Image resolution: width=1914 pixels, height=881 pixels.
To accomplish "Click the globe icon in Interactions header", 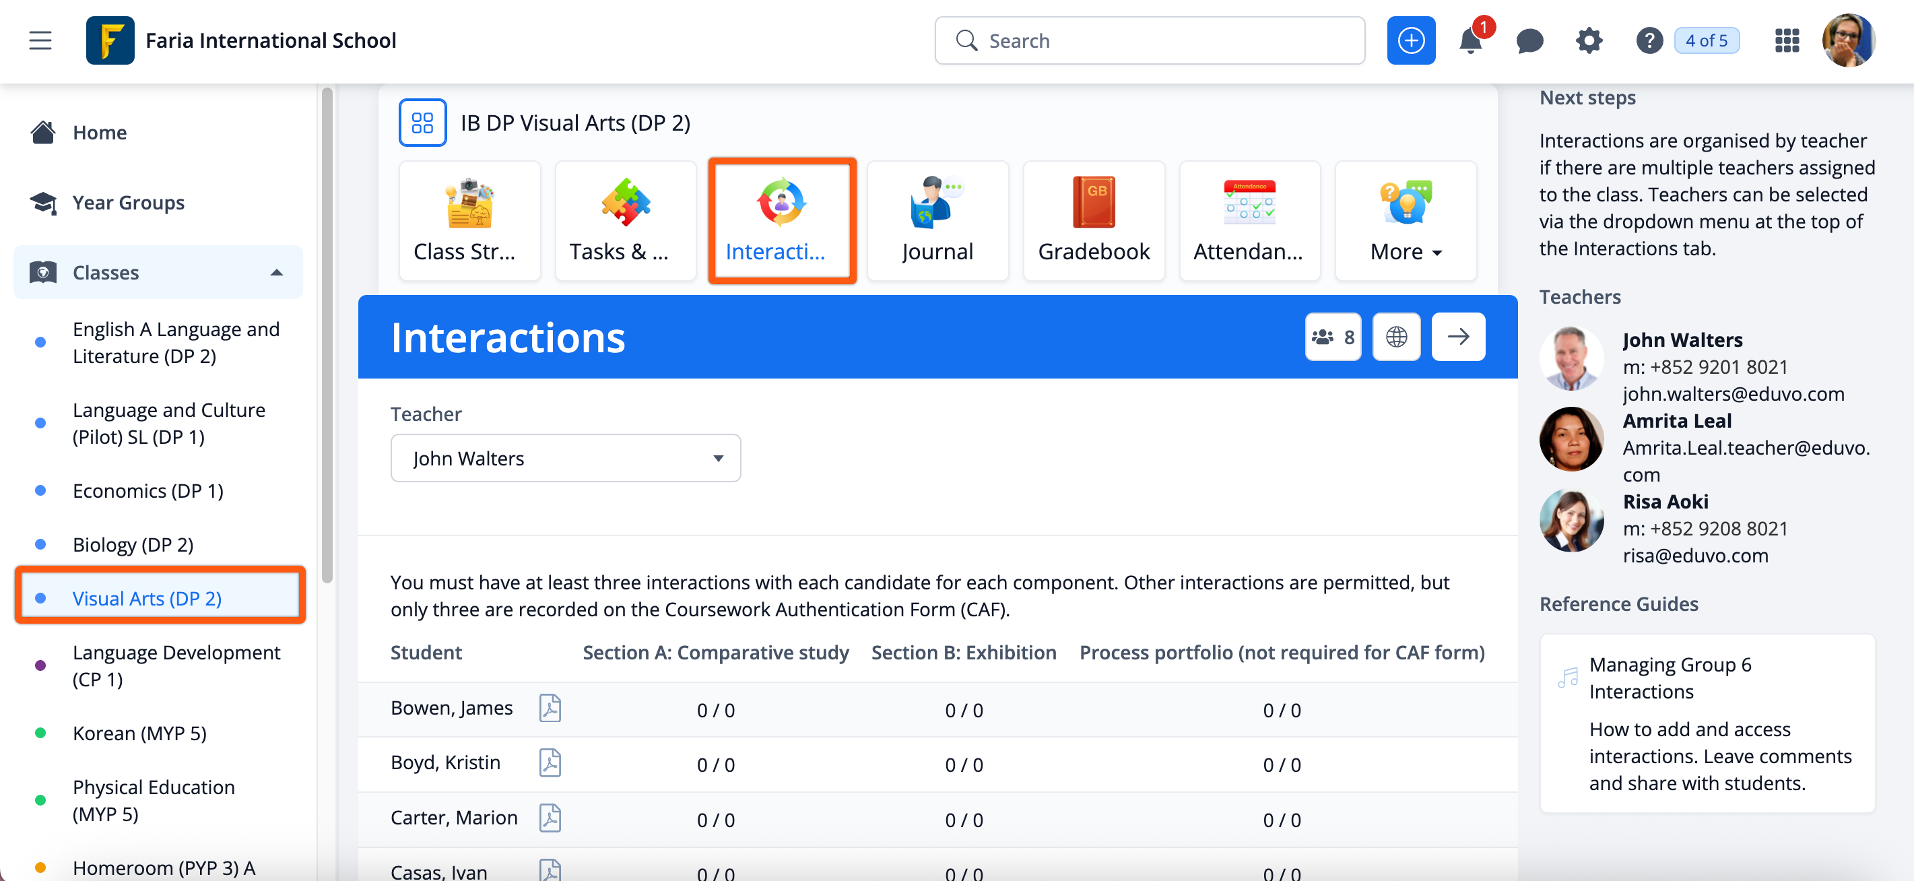I will 1396,337.
